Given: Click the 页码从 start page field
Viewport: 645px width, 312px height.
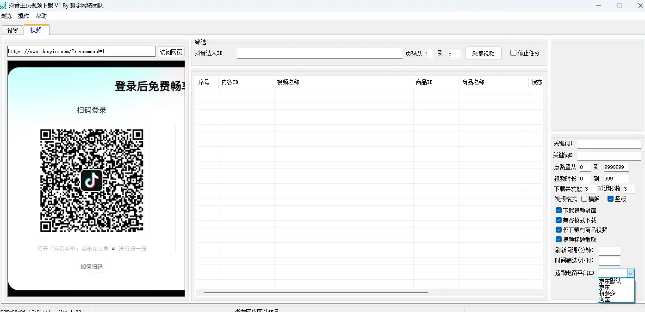Looking at the screenshot, I should (429, 54).
